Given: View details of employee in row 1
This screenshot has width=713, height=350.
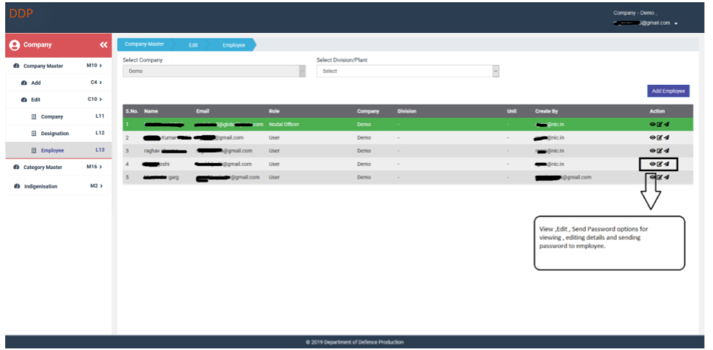Looking at the screenshot, I should tap(652, 125).
